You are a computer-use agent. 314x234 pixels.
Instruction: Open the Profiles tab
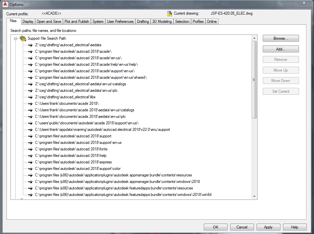point(198,21)
